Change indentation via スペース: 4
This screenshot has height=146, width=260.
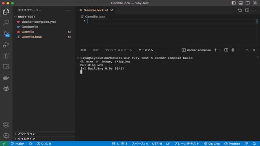pyautogui.click(x=140, y=144)
